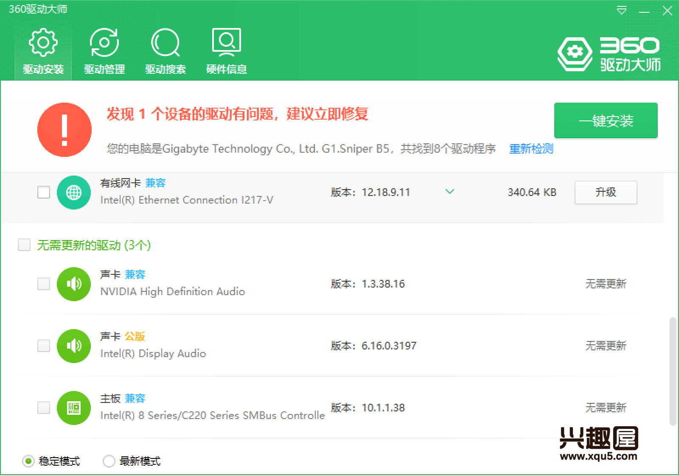
Task: Select the 稳定模式 radio button
Action: tap(28, 461)
